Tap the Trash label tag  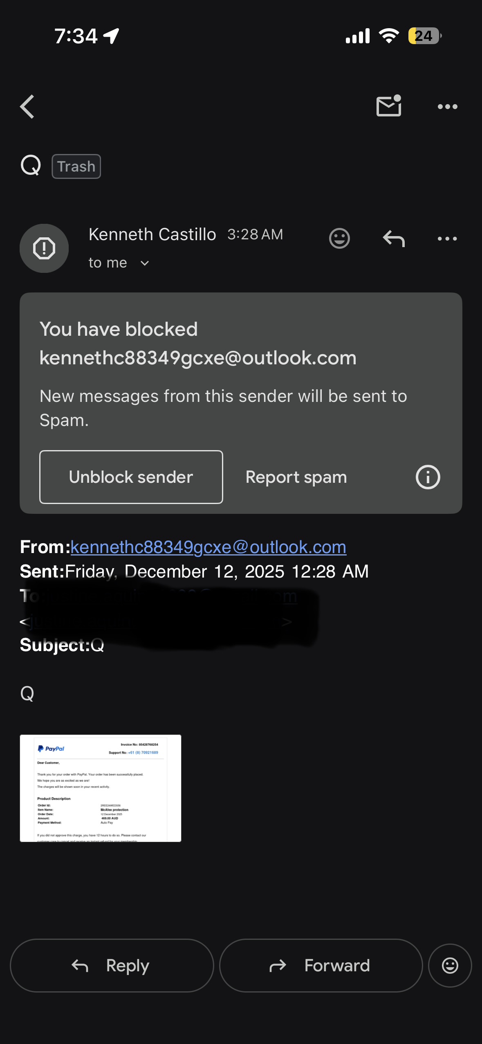click(x=76, y=167)
